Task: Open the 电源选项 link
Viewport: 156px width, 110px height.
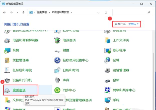Action: (69, 40)
